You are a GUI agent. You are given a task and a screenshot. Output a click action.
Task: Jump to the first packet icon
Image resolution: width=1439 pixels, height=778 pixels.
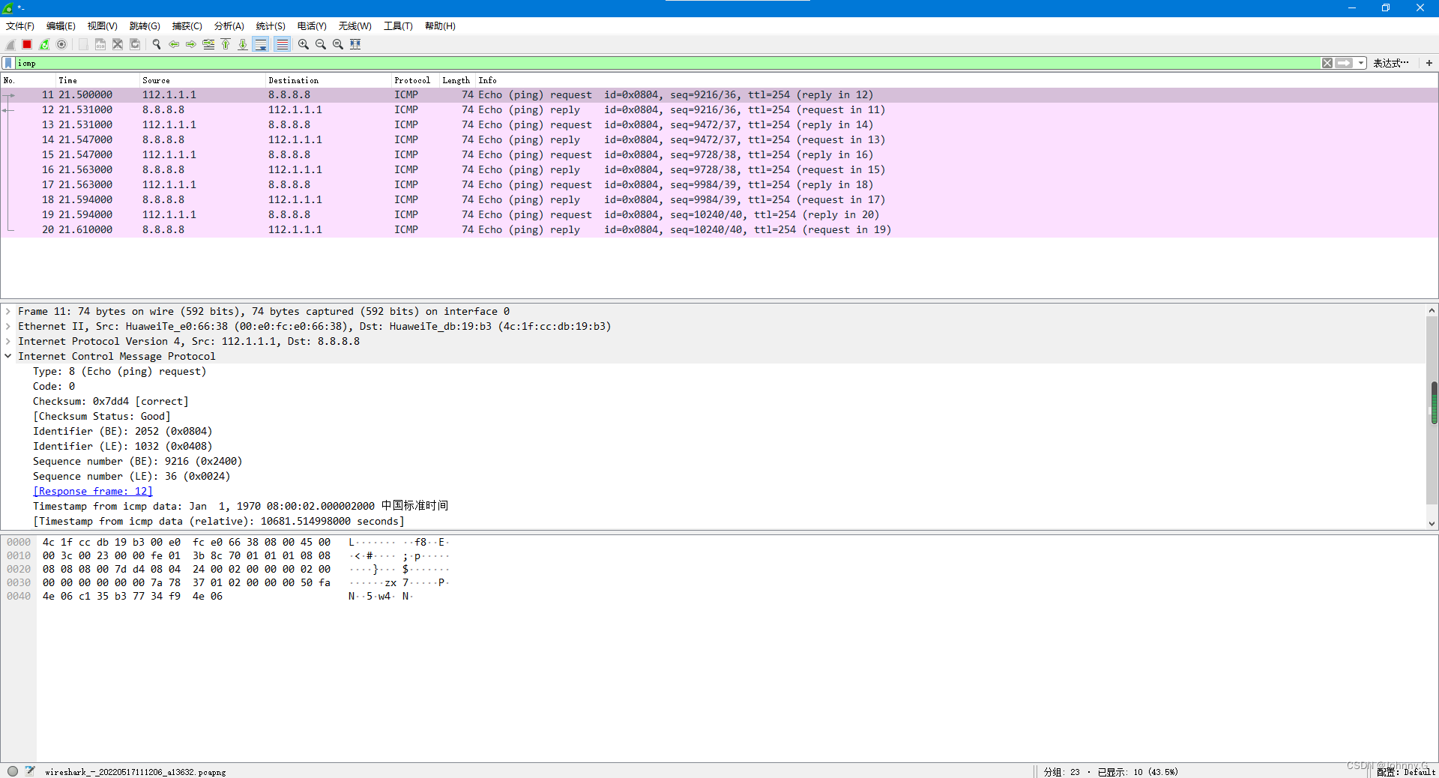tap(226, 44)
